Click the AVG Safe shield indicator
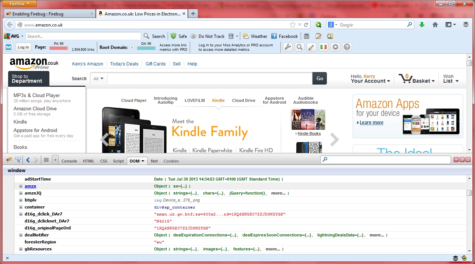Image resolution: width=475 pixels, height=264 pixels. pyautogui.click(x=179, y=36)
